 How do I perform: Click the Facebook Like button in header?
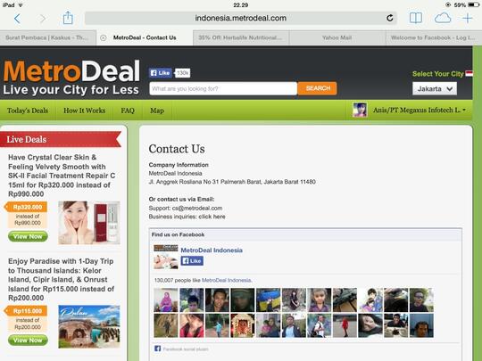(160, 73)
